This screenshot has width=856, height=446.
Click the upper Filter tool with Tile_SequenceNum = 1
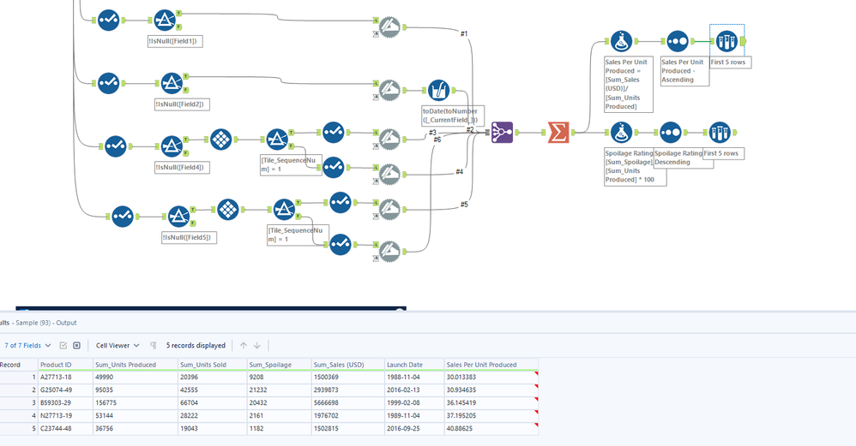(277, 140)
